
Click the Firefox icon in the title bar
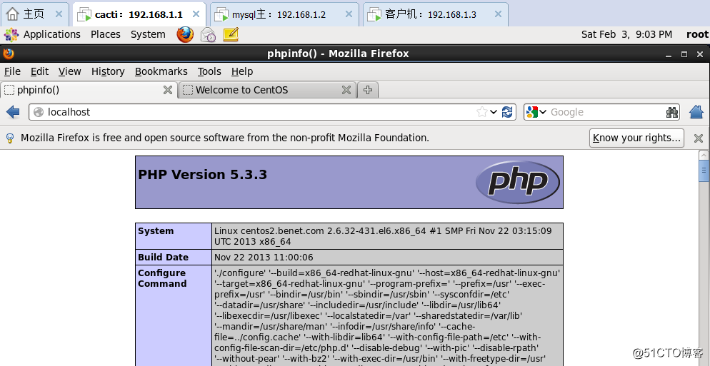point(8,54)
